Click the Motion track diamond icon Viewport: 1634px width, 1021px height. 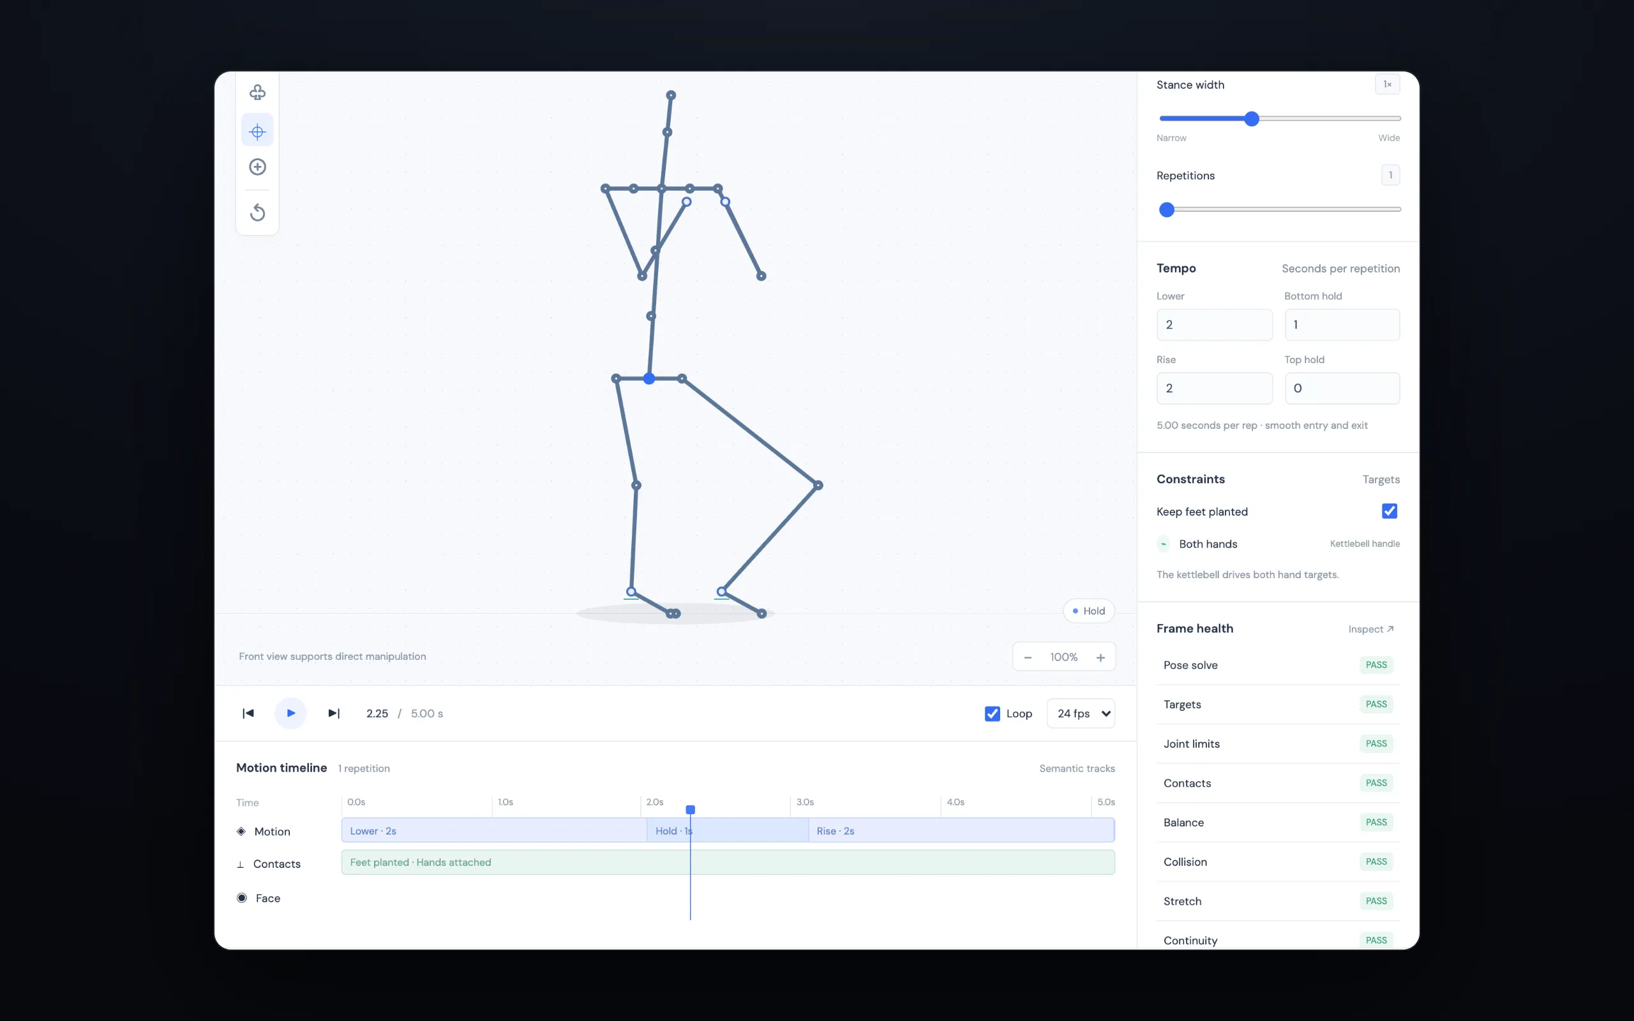click(x=241, y=831)
